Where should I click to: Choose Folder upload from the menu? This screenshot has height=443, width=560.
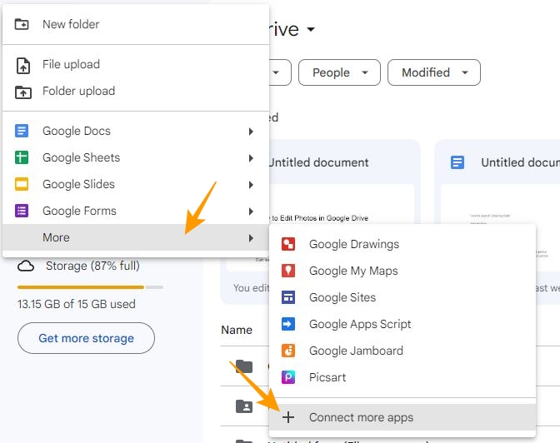(x=136, y=91)
